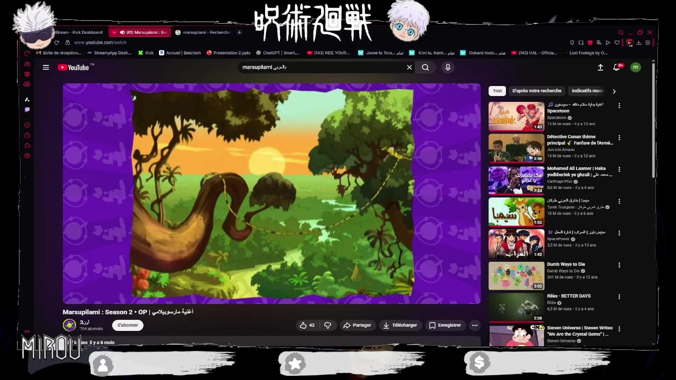Open the StreamyApp Dash bookmark

(x=109, y=53)
